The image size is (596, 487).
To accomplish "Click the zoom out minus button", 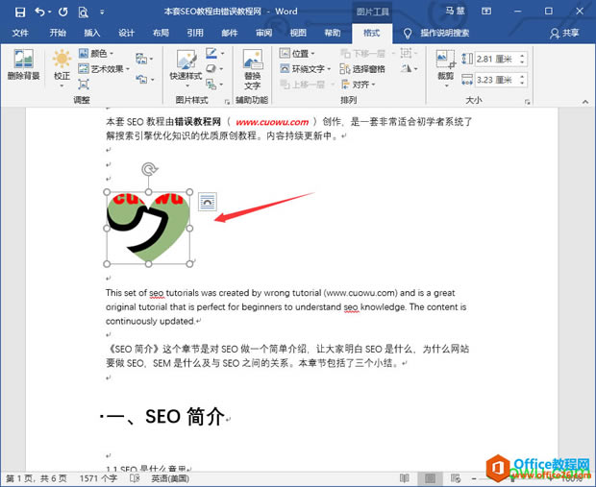I will click(x=474, y=478).
